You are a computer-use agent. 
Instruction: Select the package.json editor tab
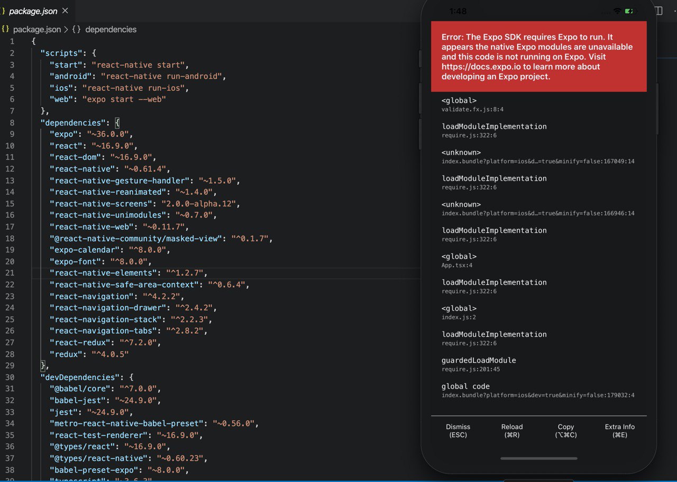click(x=36, y=11)
